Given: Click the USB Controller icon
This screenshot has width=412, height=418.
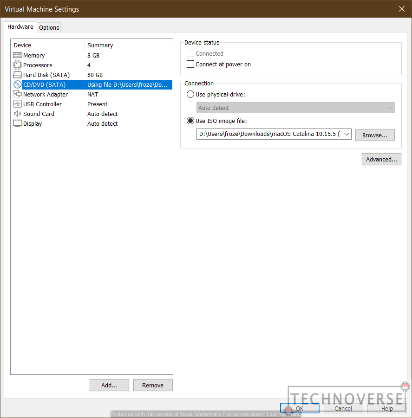Looking at the screenshot, I should 17,104.
